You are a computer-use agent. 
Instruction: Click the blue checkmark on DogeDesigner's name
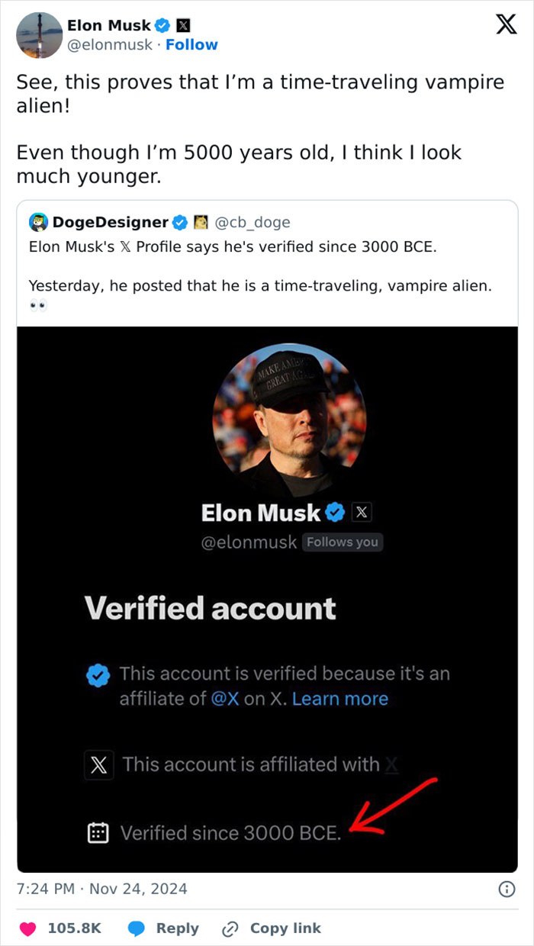point(180,222)
